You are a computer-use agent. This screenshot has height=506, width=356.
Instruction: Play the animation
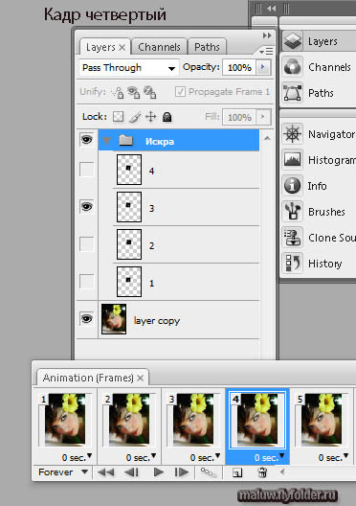(x=158, y=472)
